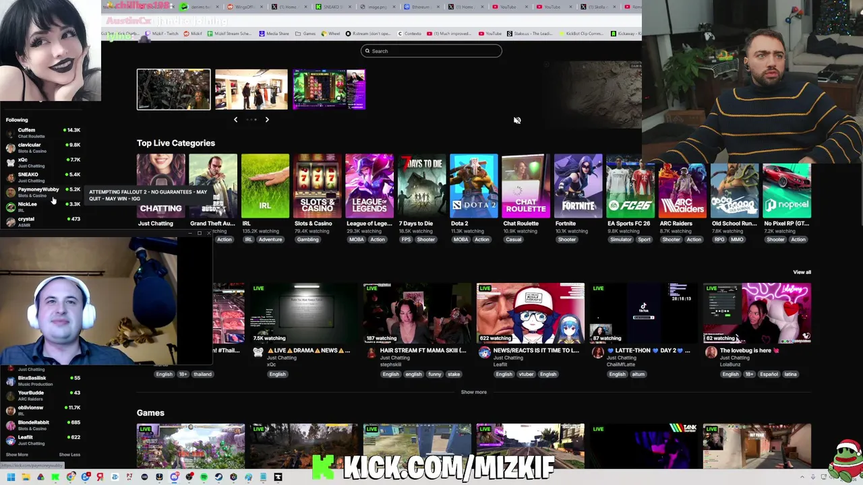Expand more streams with Show more

point(473,392)
